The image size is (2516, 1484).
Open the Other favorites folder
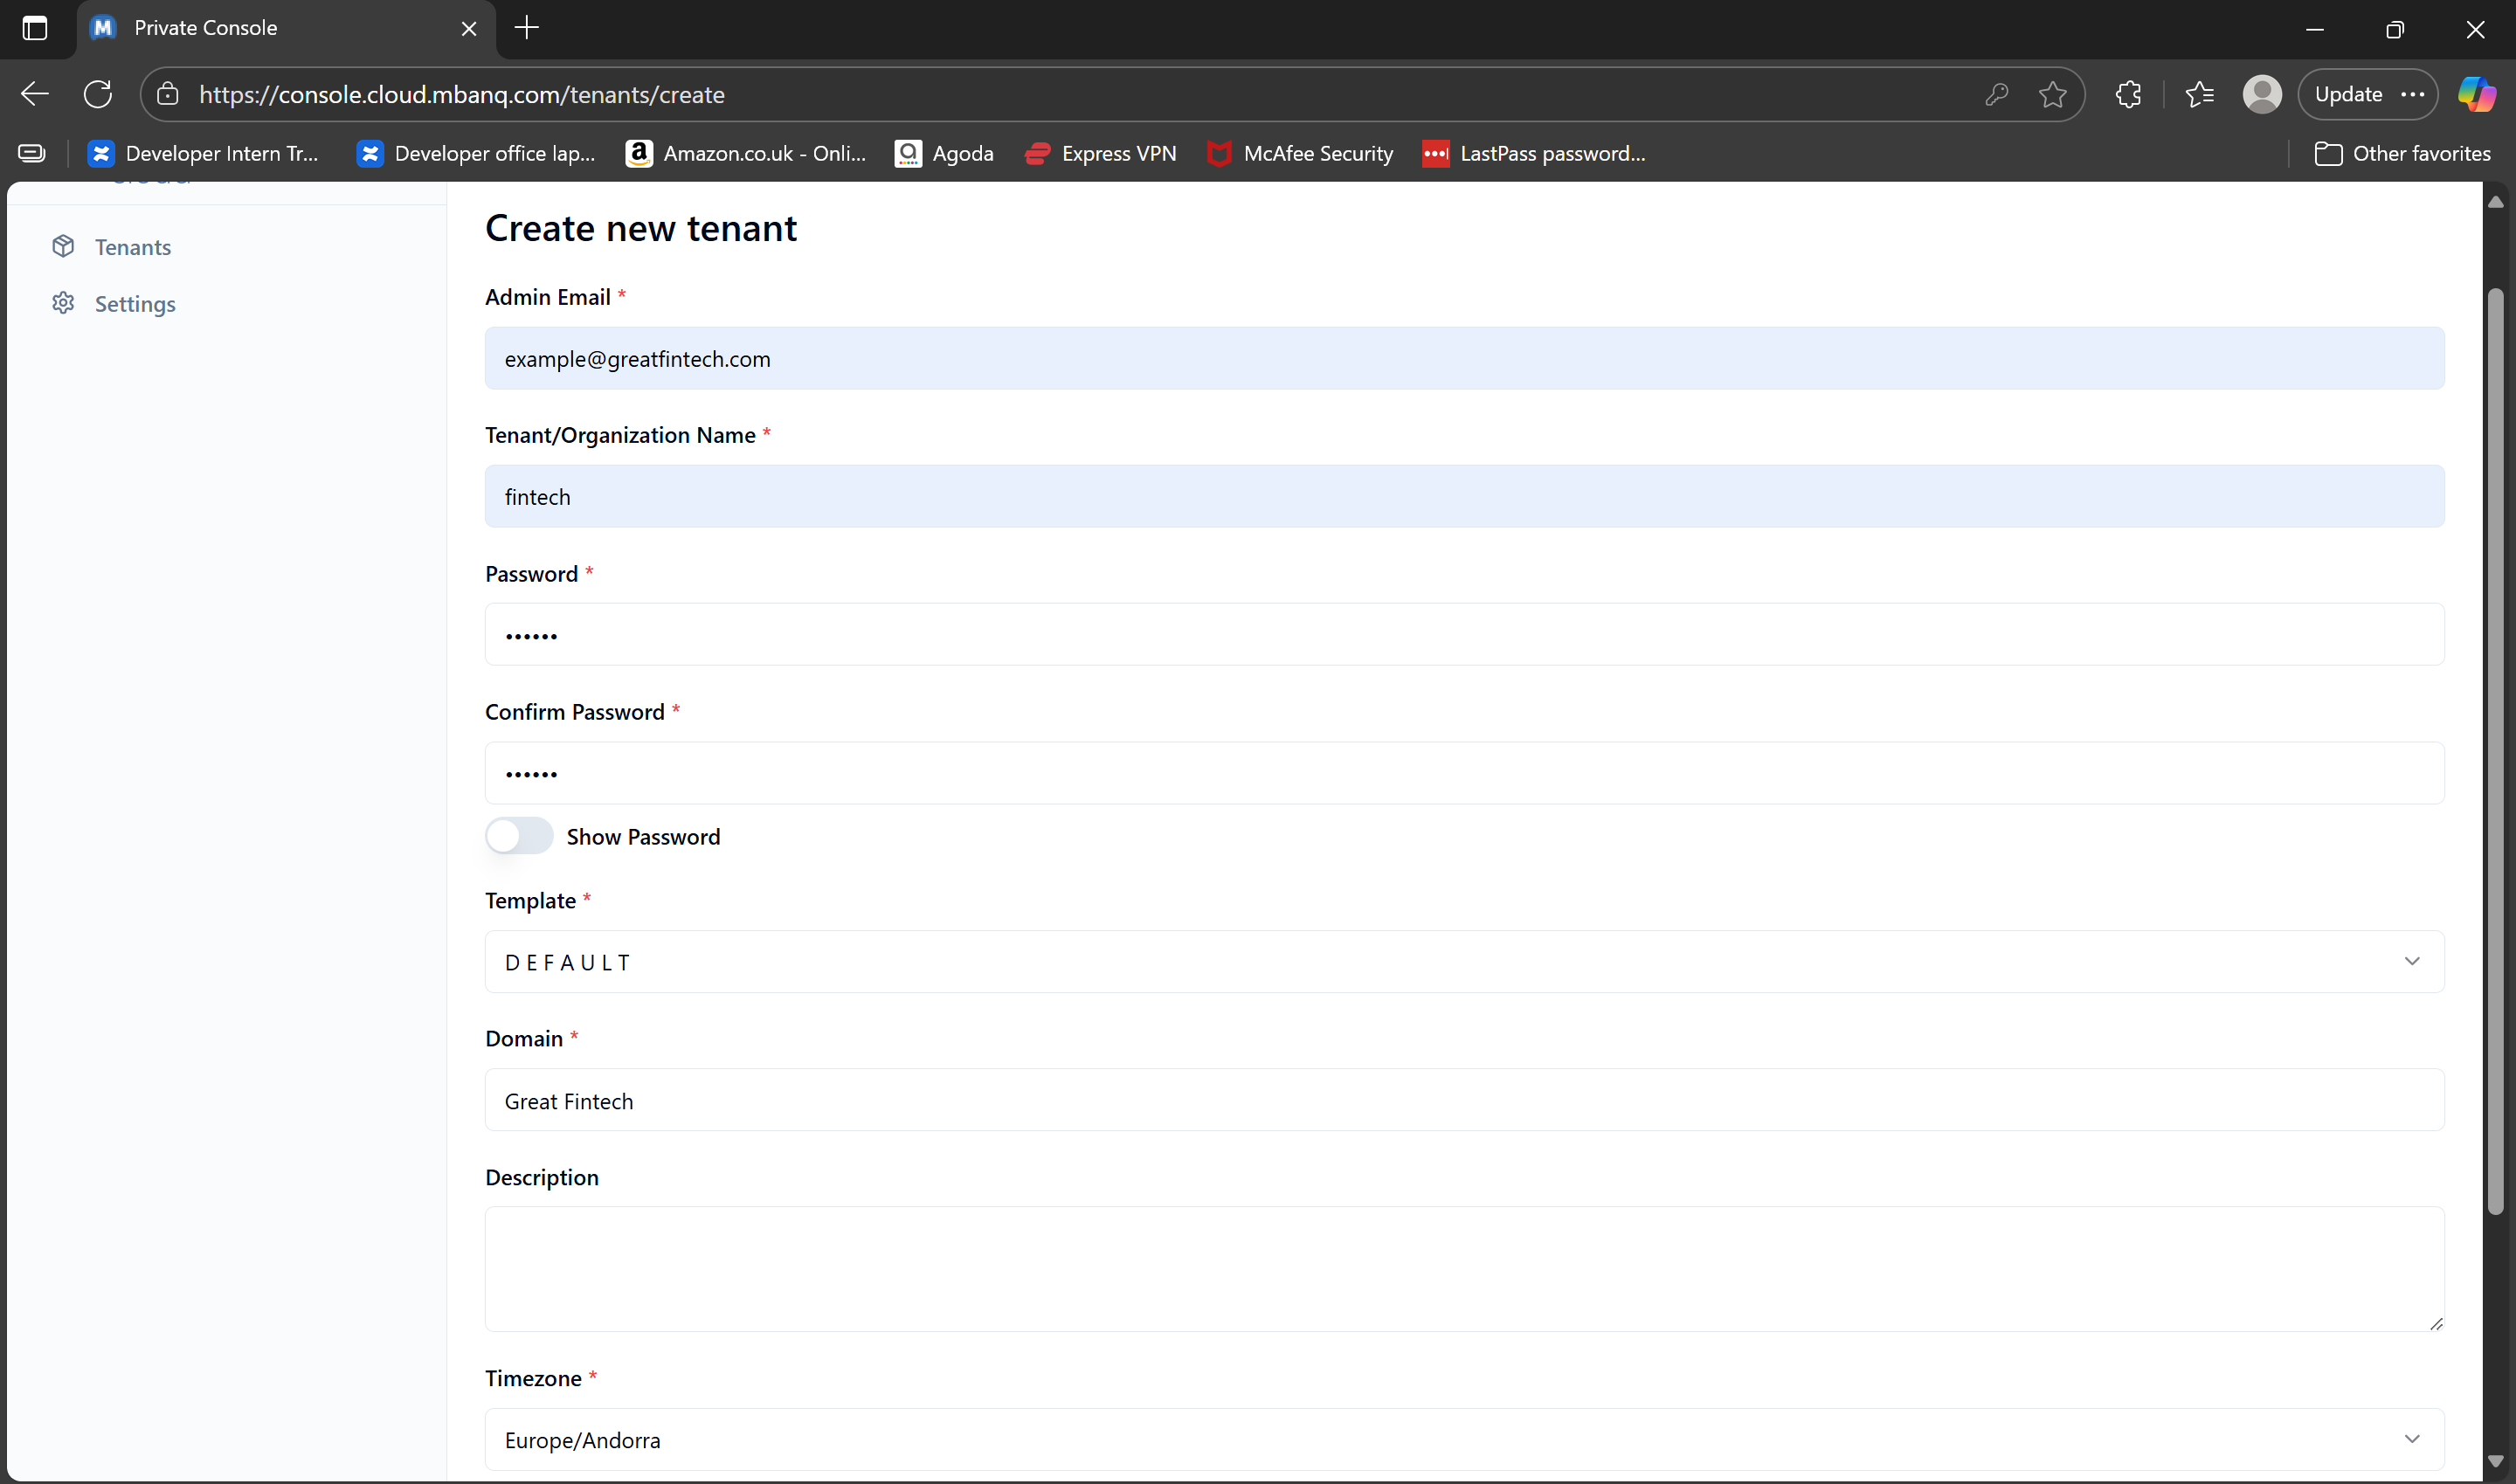click(x=2402, y=153)
